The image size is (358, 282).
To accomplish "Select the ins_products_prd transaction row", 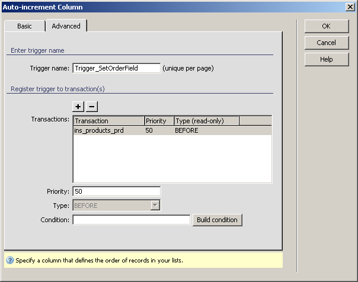I will (x=101, y=130).
